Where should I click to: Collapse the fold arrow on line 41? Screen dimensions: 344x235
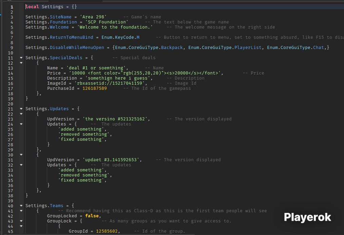(21, 211)
